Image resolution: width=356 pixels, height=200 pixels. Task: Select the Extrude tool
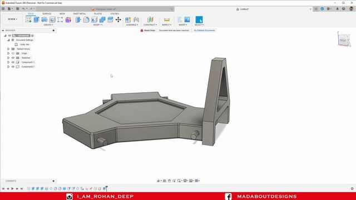tap(36, 20)
